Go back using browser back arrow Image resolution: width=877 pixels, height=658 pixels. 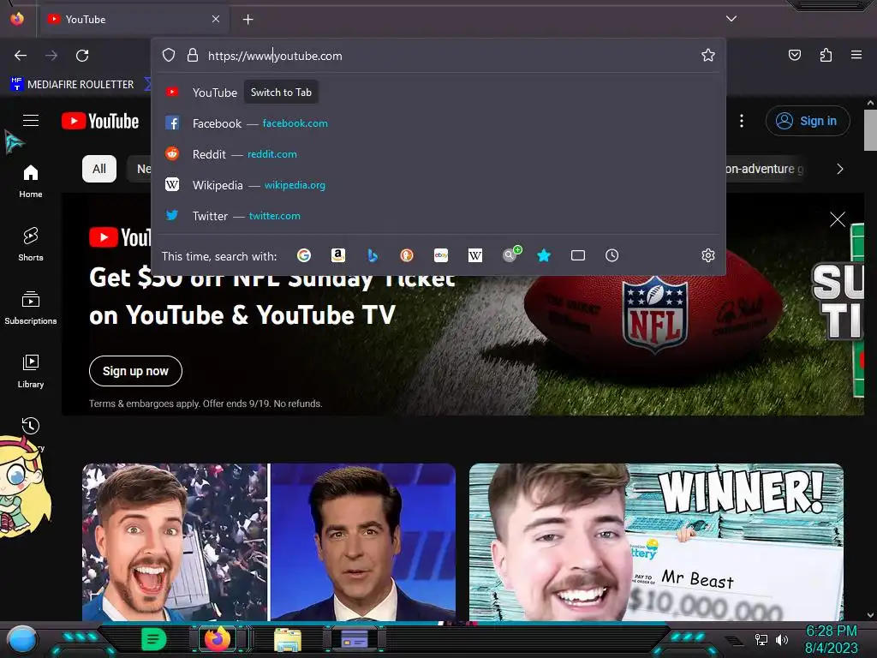click(21, 56)
